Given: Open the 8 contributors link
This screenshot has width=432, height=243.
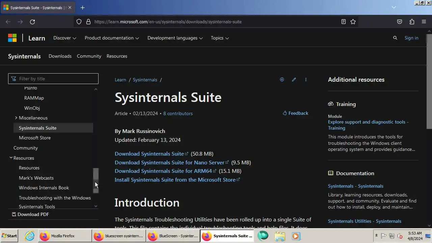Looking at the screenshot, I should (x=178, y=113).
